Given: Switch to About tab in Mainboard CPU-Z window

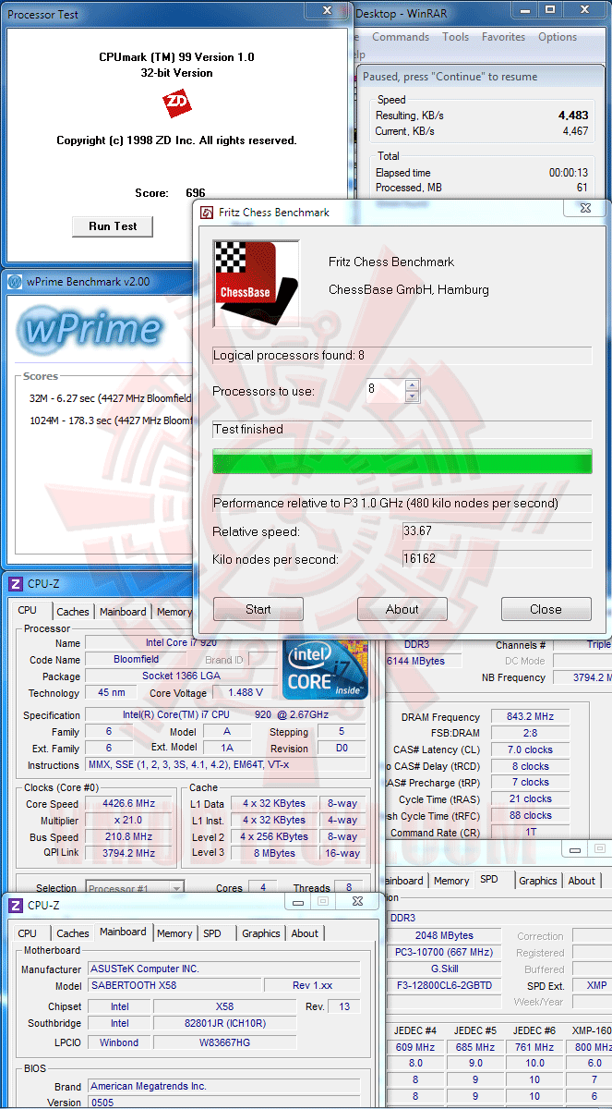Looking at the screenshot, I should 305,933.
